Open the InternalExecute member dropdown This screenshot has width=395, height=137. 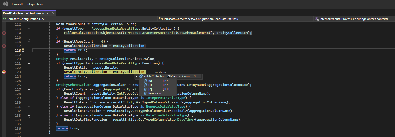(354, 19)
